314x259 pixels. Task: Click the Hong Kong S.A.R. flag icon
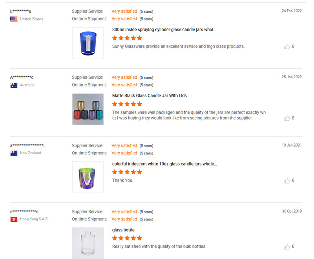tap(13, 219)
